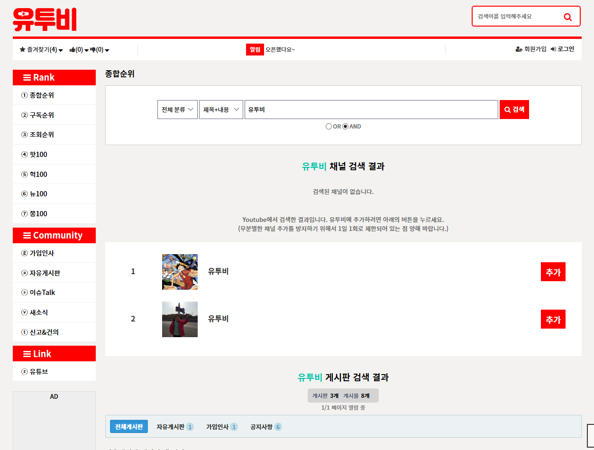Switch to the 자유게시판 tab

175,427
